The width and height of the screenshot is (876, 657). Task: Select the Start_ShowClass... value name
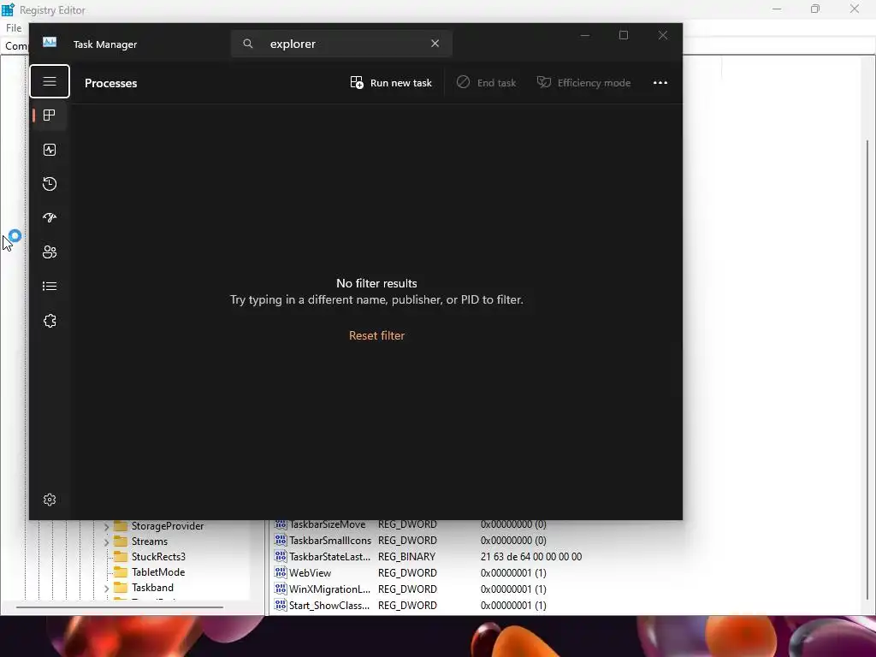click(329, 605)
